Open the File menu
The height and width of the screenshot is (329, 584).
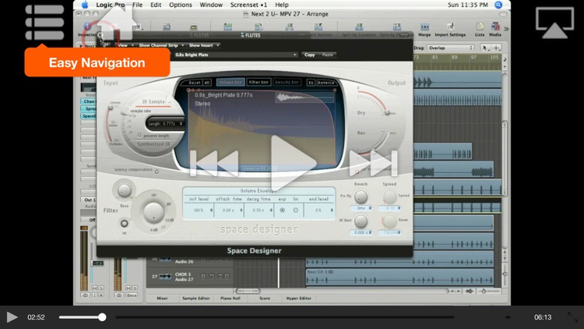point(137,5)
